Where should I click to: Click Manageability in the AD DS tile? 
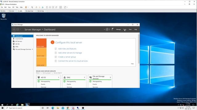tap(46, 82)
